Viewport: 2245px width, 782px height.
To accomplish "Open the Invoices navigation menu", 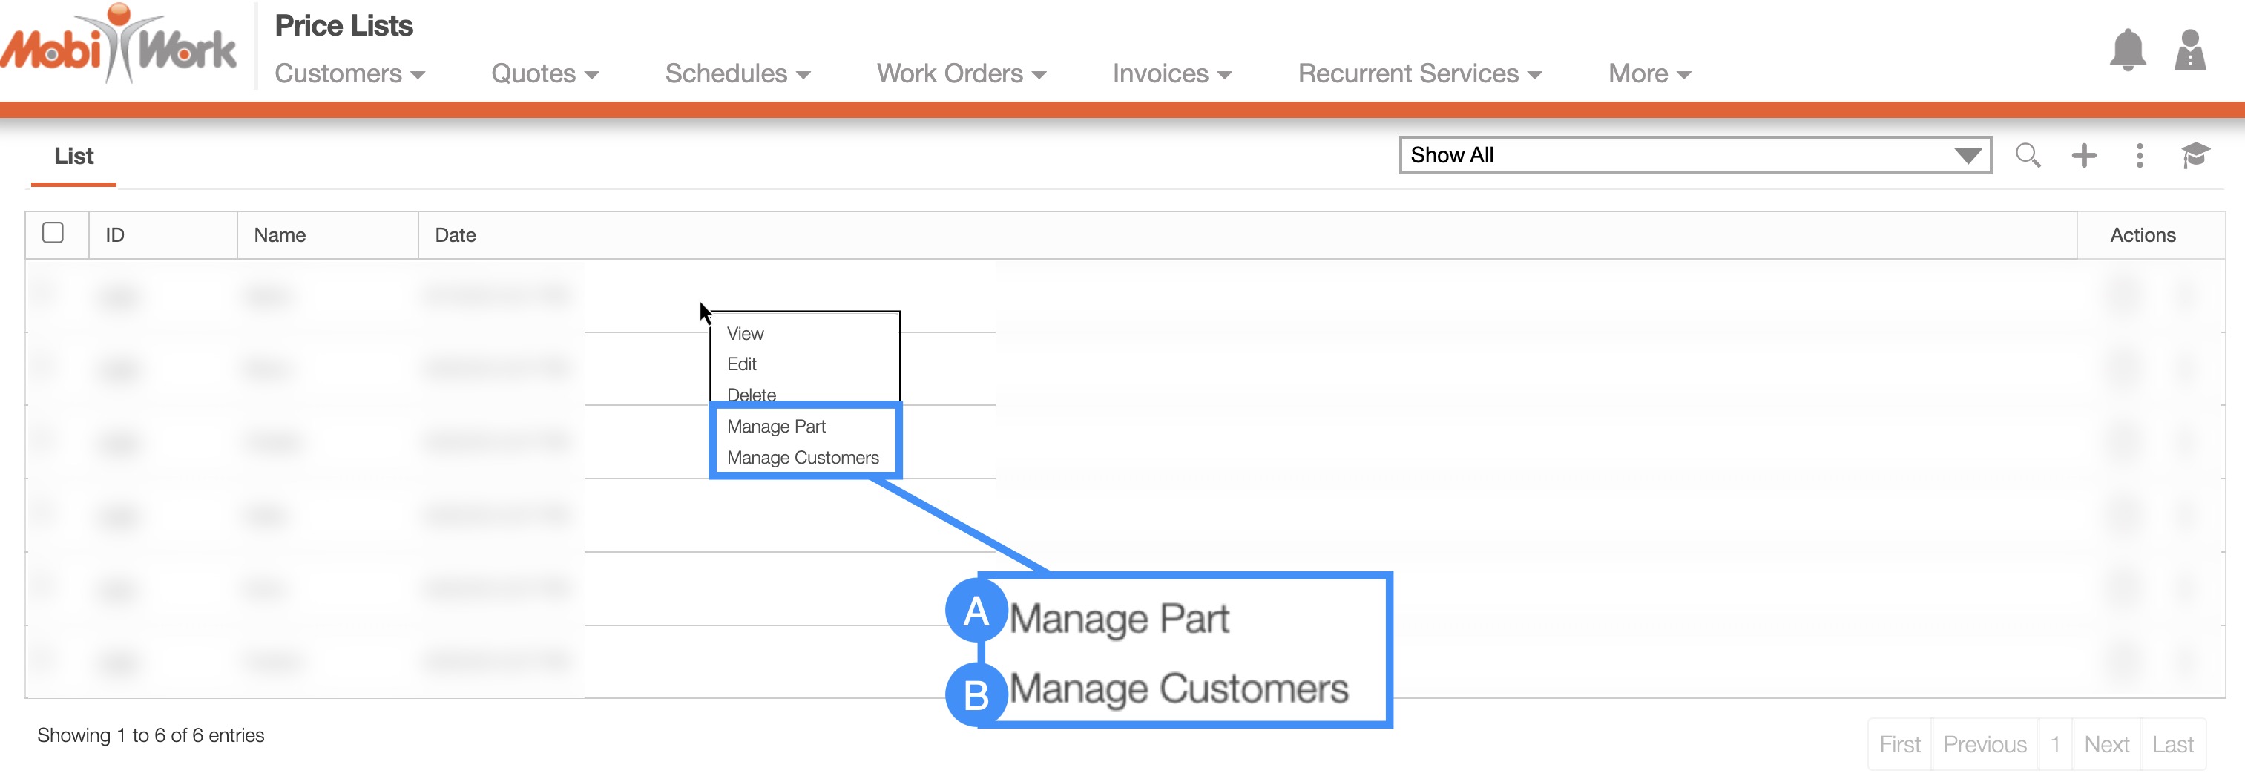I will pos(1171,74).
